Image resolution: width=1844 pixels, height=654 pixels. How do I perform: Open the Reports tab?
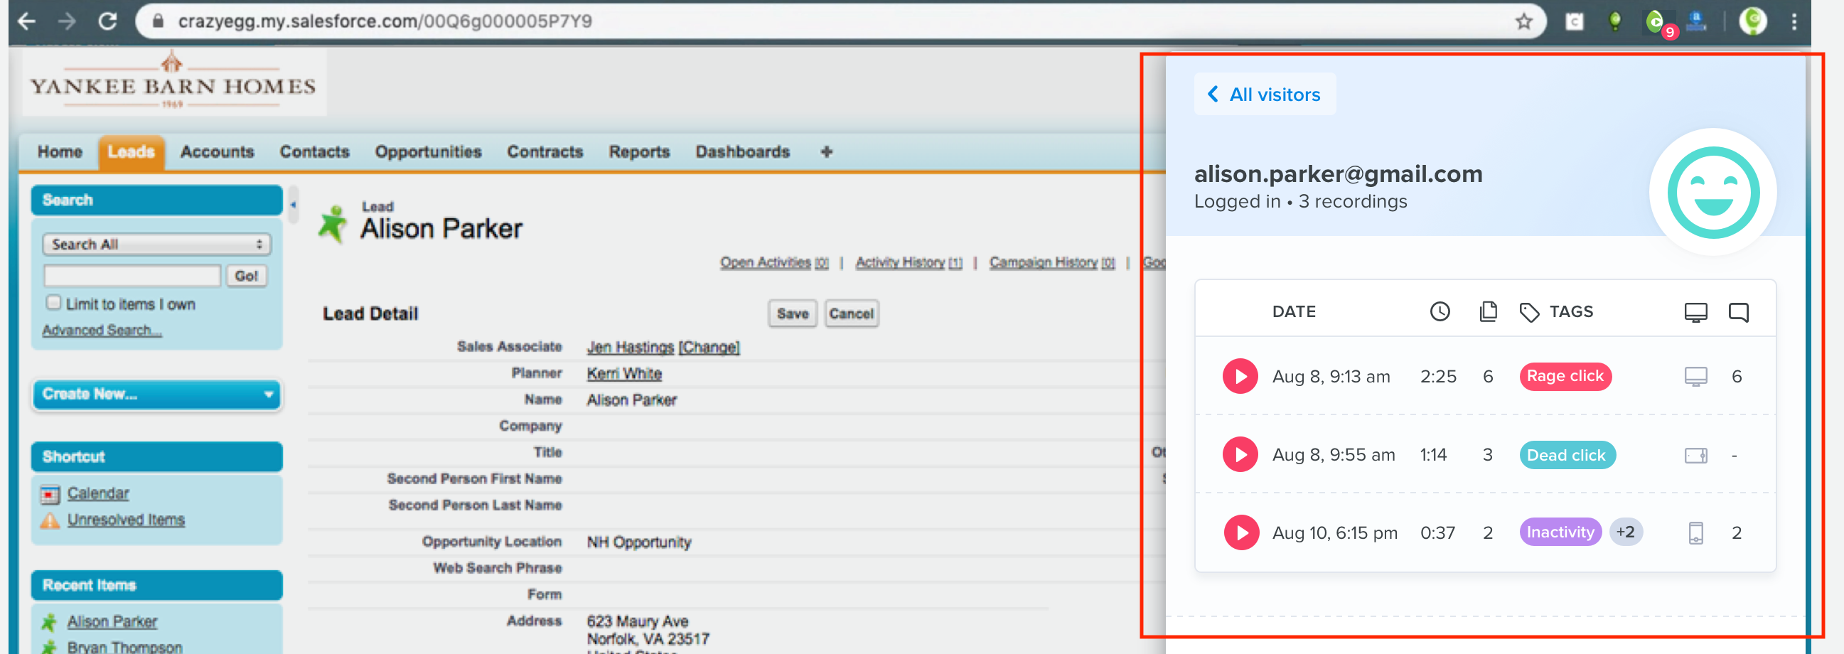tap(639, 151)
